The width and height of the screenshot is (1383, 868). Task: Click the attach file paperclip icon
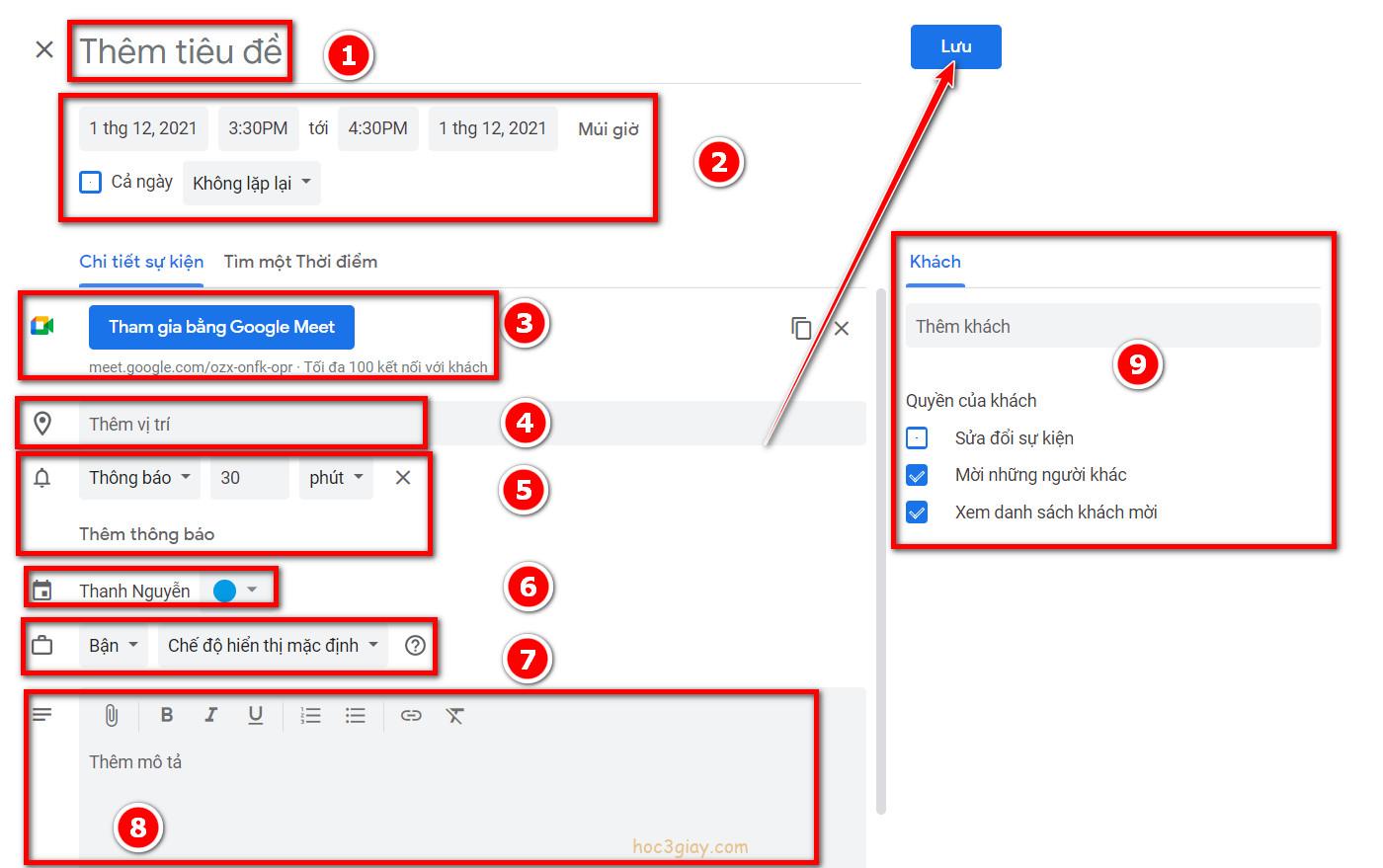112,716
